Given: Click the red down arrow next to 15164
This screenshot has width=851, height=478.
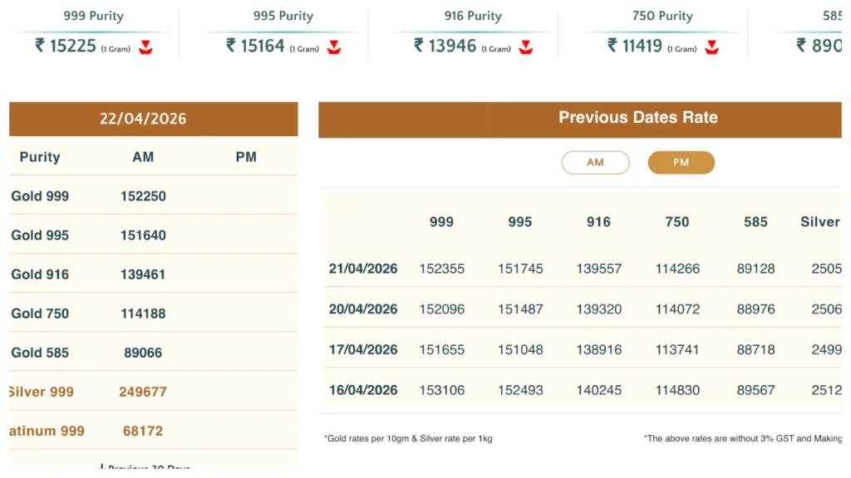Looking at the screenshot, I should (334, 47).
